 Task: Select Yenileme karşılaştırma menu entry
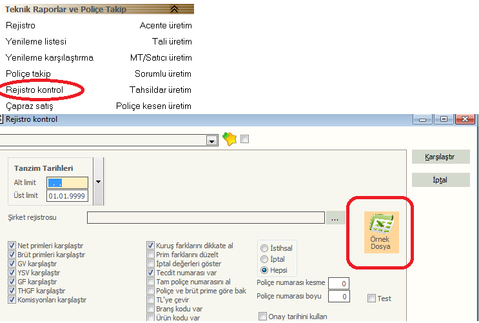click(x=50, y=57)
